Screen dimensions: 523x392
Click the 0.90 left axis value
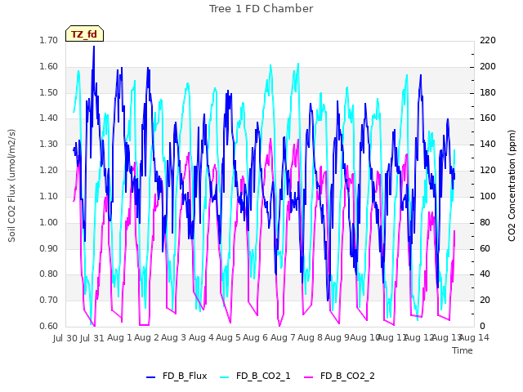pyautogui.click(x=49, y=248)
